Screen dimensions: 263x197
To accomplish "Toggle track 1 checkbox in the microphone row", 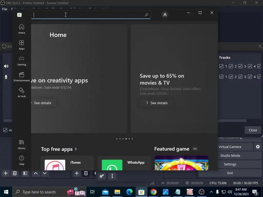I will click(x=221, y=77).
